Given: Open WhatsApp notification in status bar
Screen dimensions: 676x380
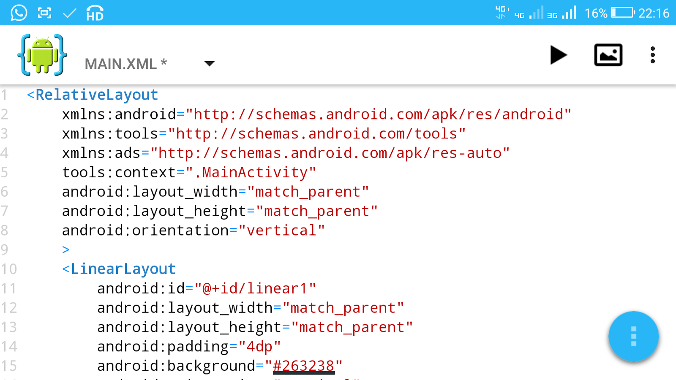Looking at the screenshot, I should click(19, 13).
